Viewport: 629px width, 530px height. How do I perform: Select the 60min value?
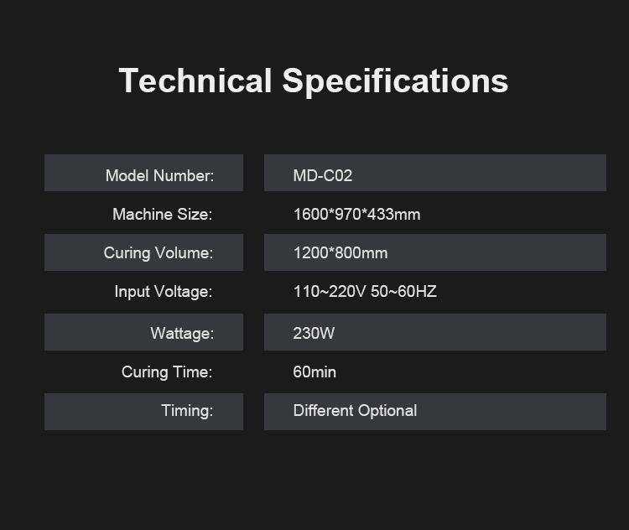314,372
